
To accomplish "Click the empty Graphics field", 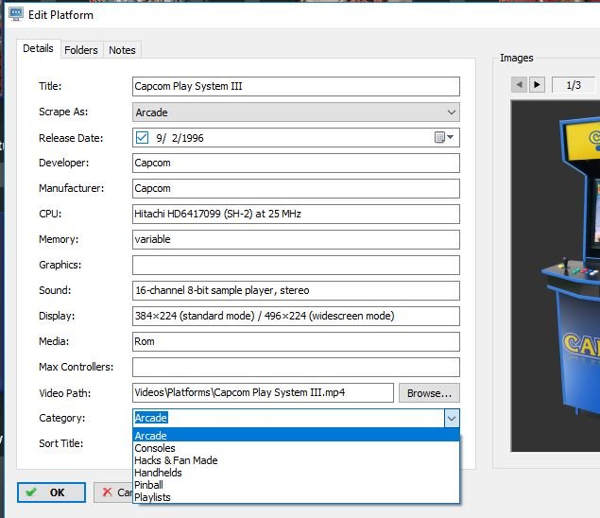I will pos(296,266).
